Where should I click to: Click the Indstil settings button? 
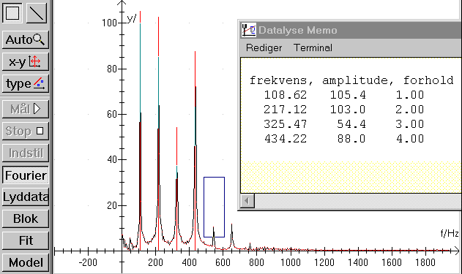[x=26, y=153]
